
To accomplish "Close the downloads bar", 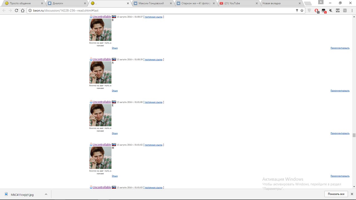I will [352, 194].
